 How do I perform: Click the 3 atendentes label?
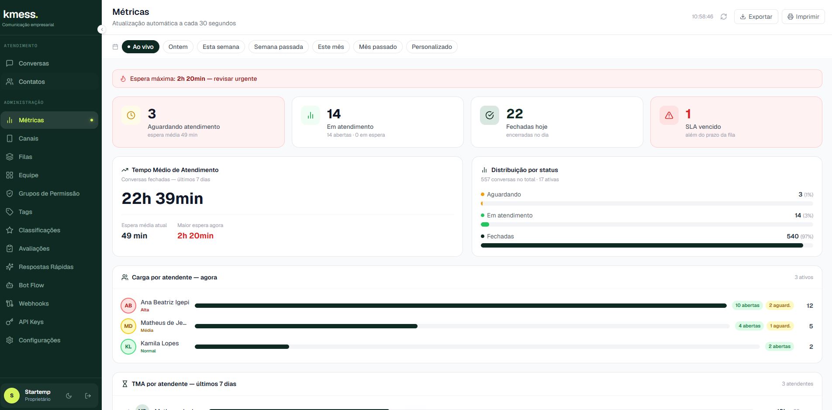point(797,384)
